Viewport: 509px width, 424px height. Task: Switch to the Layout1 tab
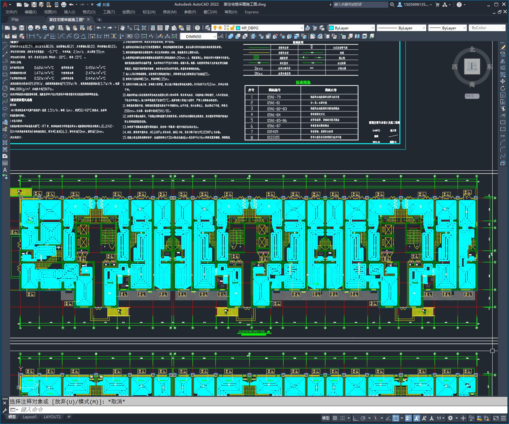tap(30, 417)
